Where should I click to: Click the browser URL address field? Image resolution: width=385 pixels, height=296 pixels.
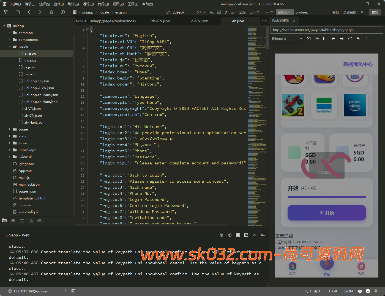pos(327,30)
